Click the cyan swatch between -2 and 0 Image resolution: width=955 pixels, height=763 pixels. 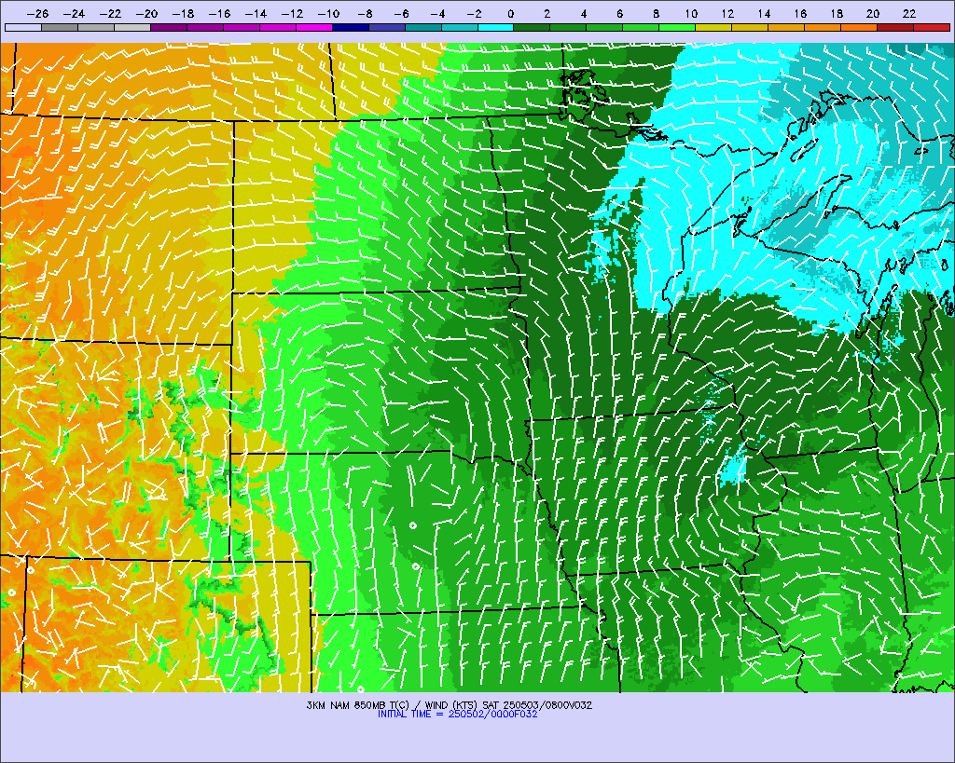[x=496, y=27]
